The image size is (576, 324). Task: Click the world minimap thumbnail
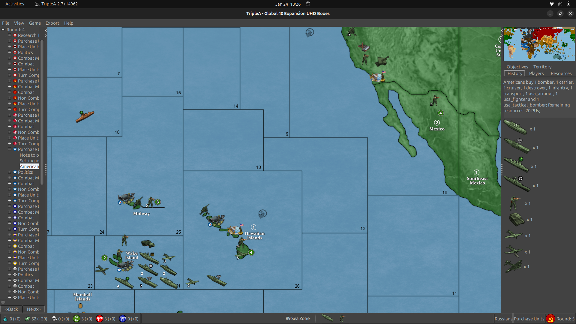point(539,44)
